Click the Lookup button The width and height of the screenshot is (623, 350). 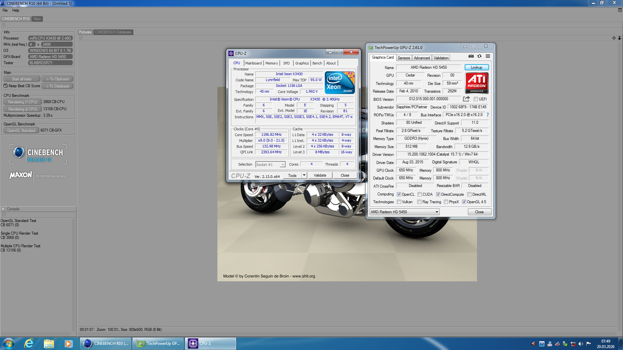[476, 67]
